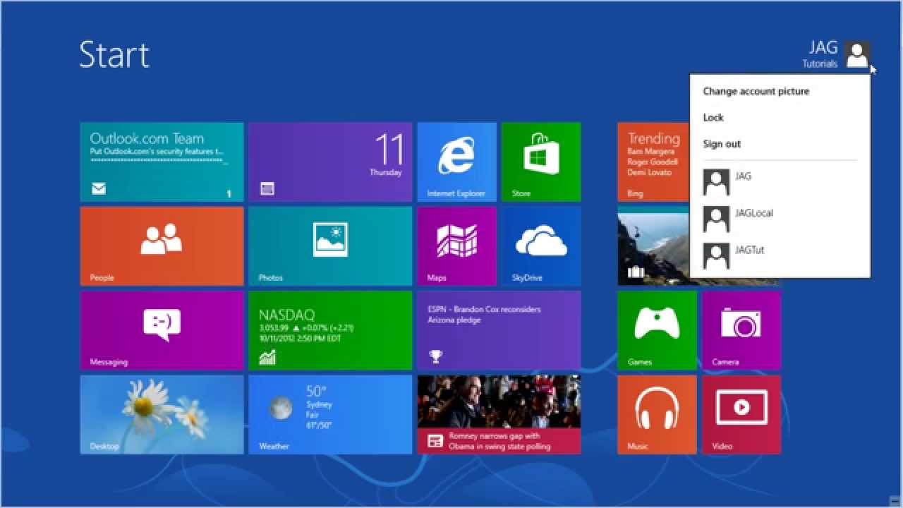
Task: Choose Sign out from the account menu
Action: coord(722,144)
